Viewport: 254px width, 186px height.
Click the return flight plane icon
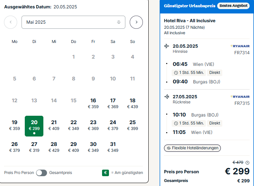[x=167, y=96]
